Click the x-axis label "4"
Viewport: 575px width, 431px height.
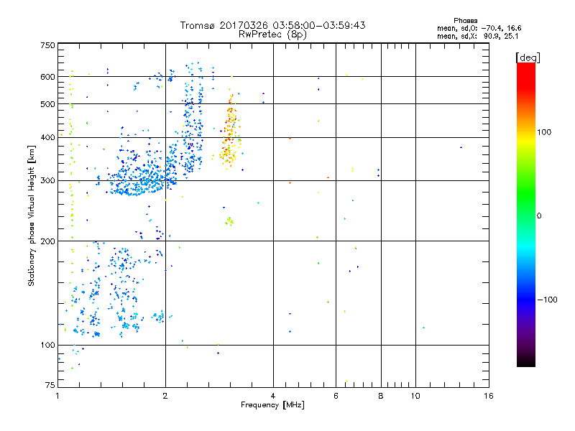(273, 396)
